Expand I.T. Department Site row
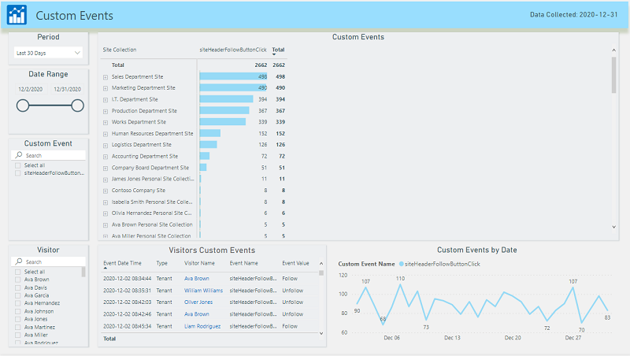Viewport: 630px width, 356px height. [x=106, y=100]
